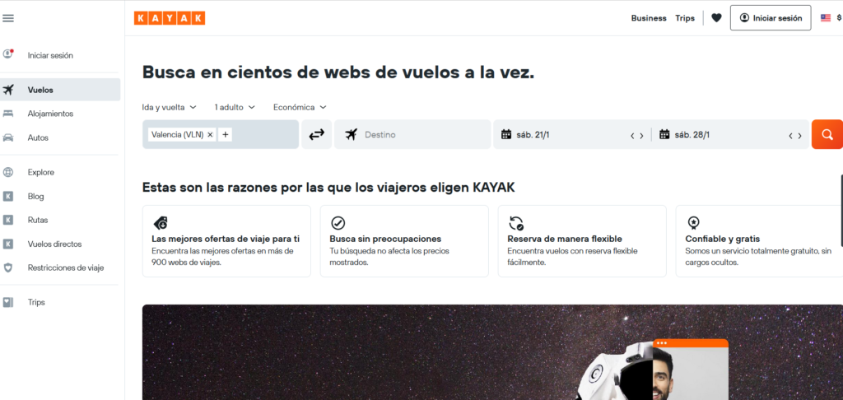The image size is (843, 400).
Task: Click the Confiable y gratis card
Action: pos(759,241)
